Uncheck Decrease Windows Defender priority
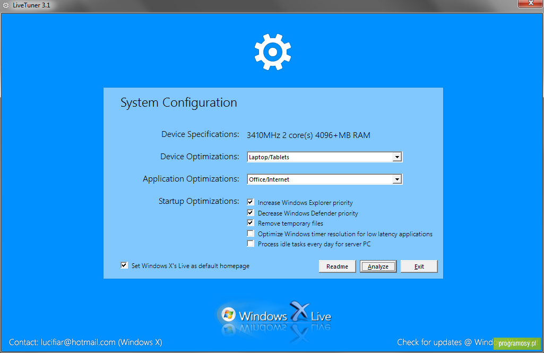This screenshot has width=544, height=353. coord(251,212)
